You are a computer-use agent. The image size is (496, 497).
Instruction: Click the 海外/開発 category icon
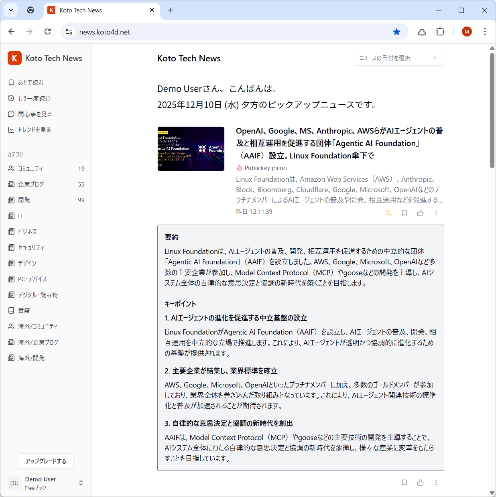11,358
